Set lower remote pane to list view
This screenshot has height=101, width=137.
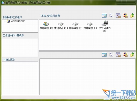pos(111,55)
